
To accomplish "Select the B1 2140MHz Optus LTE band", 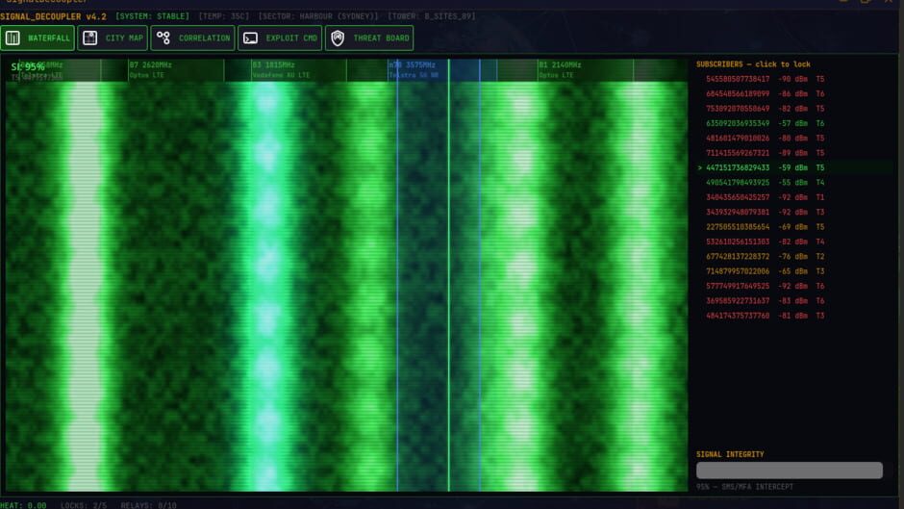I will (585, 70).
